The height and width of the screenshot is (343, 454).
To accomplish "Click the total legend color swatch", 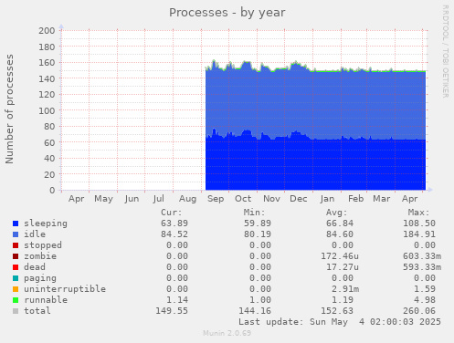I will point(16,311).
